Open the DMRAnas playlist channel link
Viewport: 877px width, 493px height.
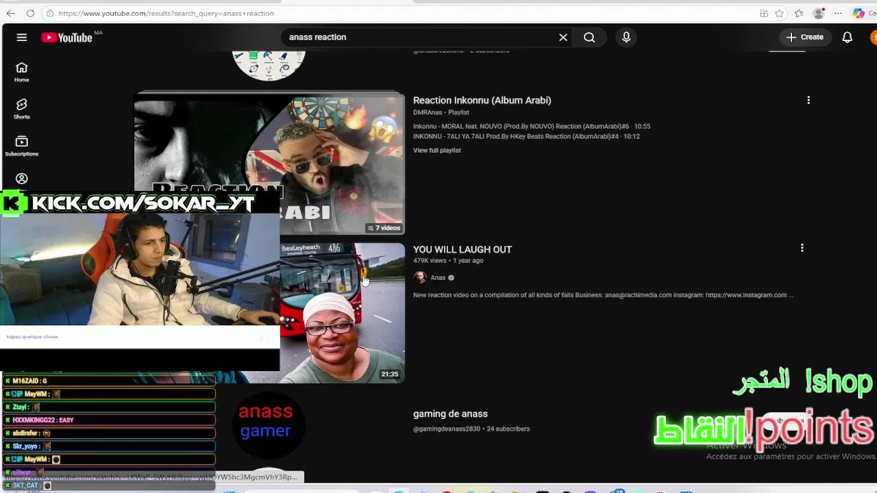[428, 112]
